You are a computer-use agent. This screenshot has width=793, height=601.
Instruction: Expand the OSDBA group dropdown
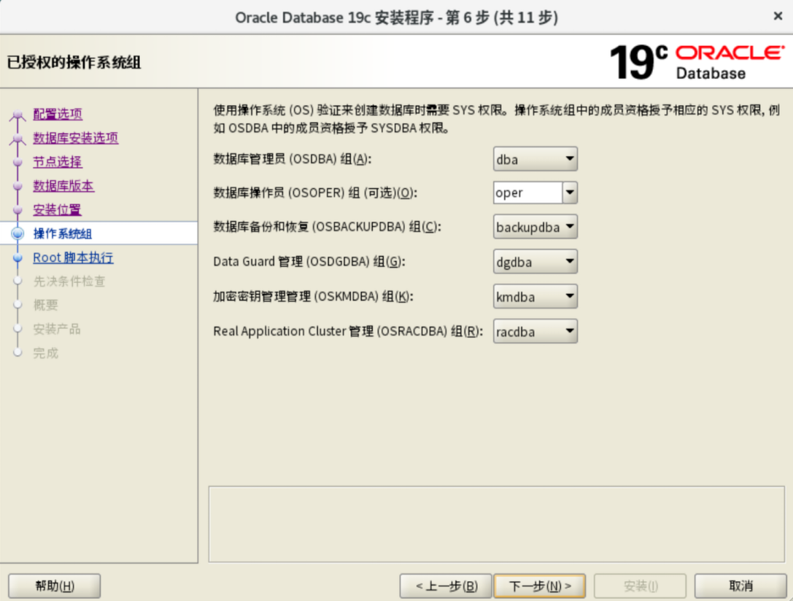point(535,159)
